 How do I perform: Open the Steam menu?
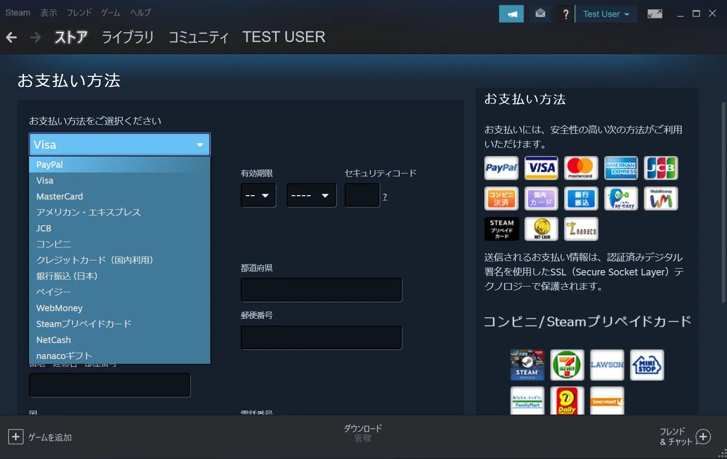pyautogui.click(x=18, y=13)
